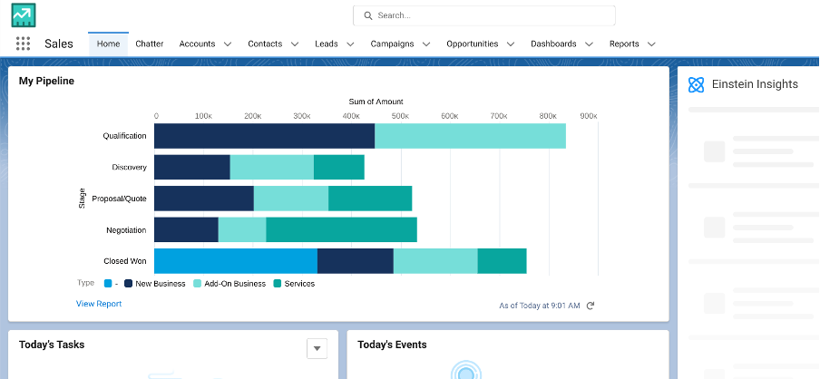Navigate to the Leads tab
This screenshot has height=379, width=820.
tap(327, 44)
